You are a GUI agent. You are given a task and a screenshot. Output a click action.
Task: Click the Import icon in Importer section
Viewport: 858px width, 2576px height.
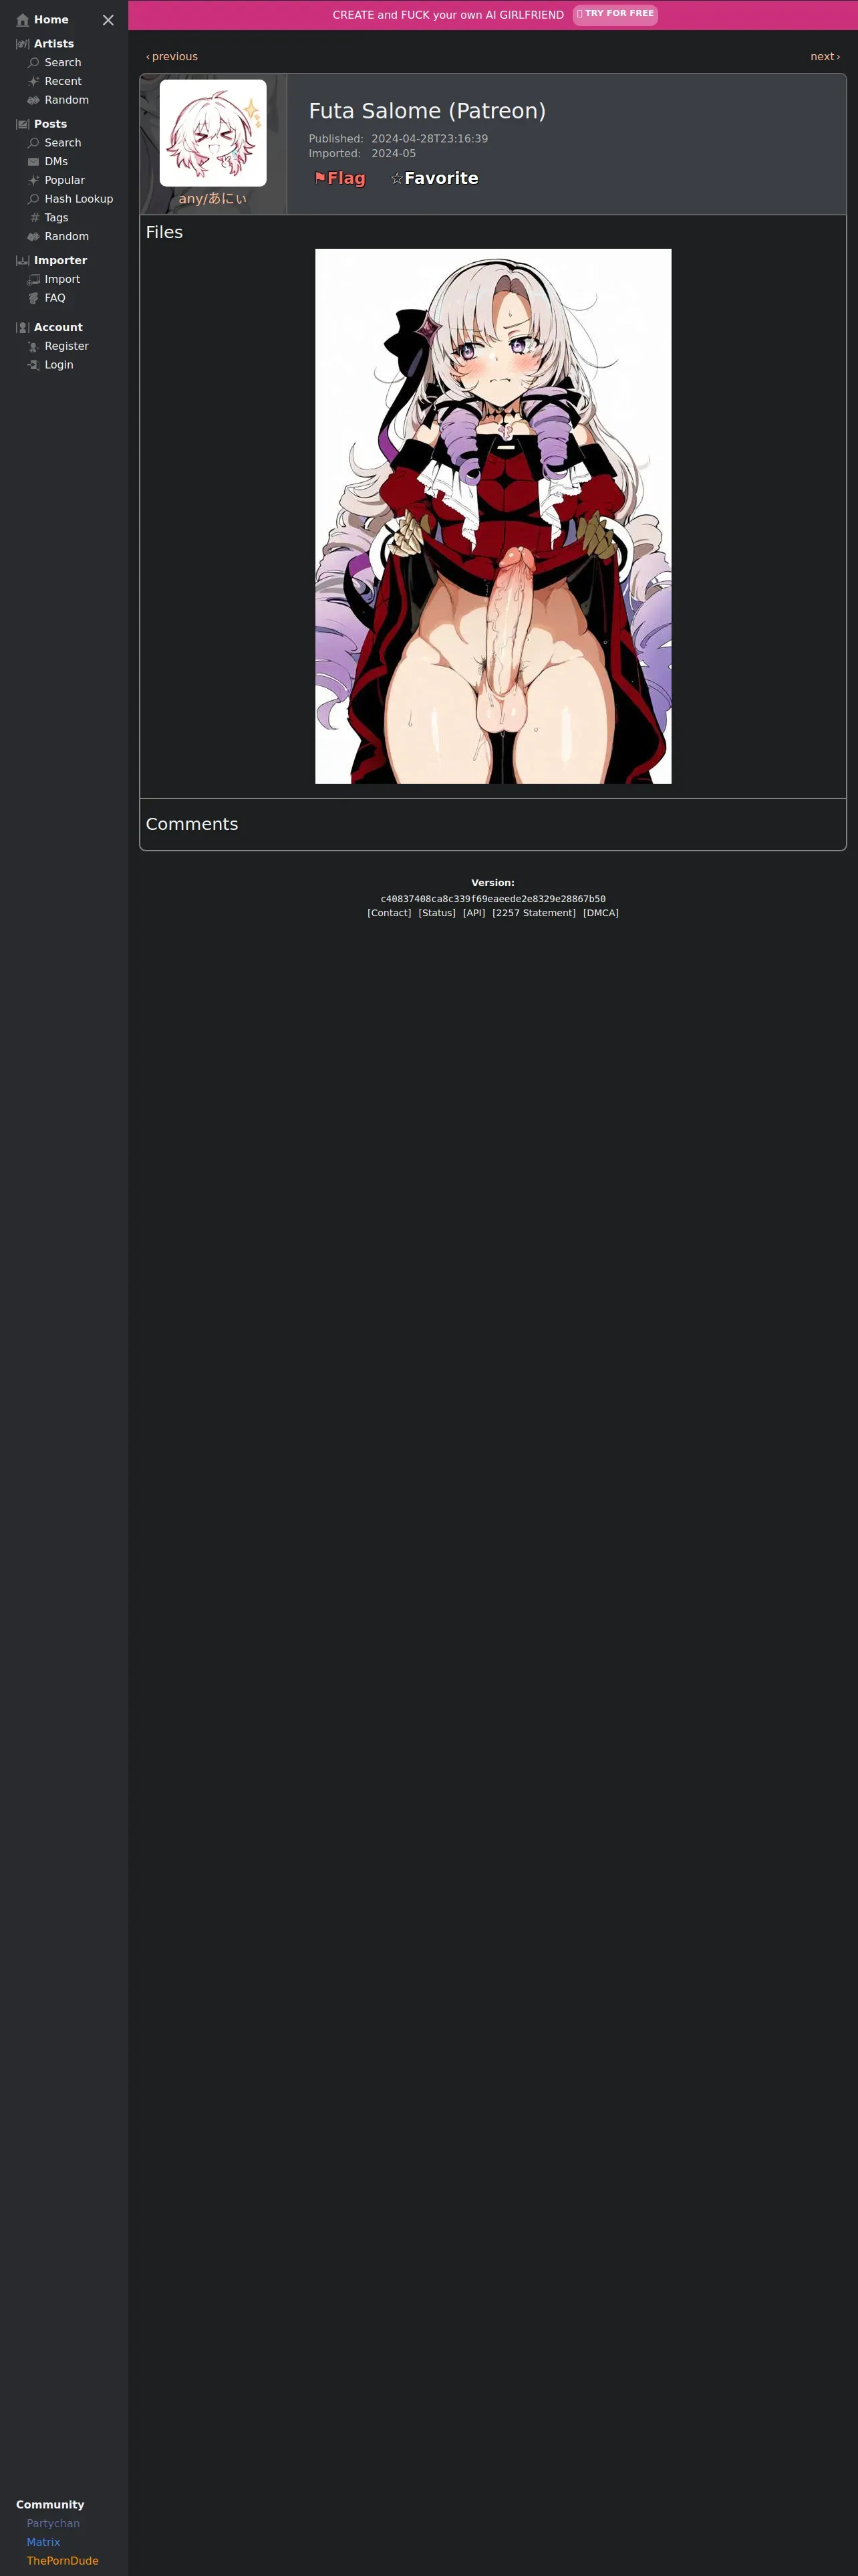[x=34, y=280]
